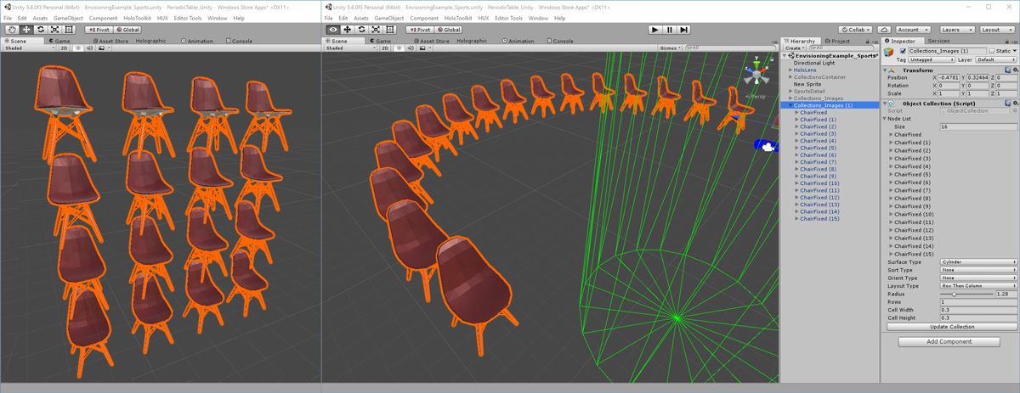Click the Step frame button
This screenshot has width=1020, height=393.
[683, 30]
